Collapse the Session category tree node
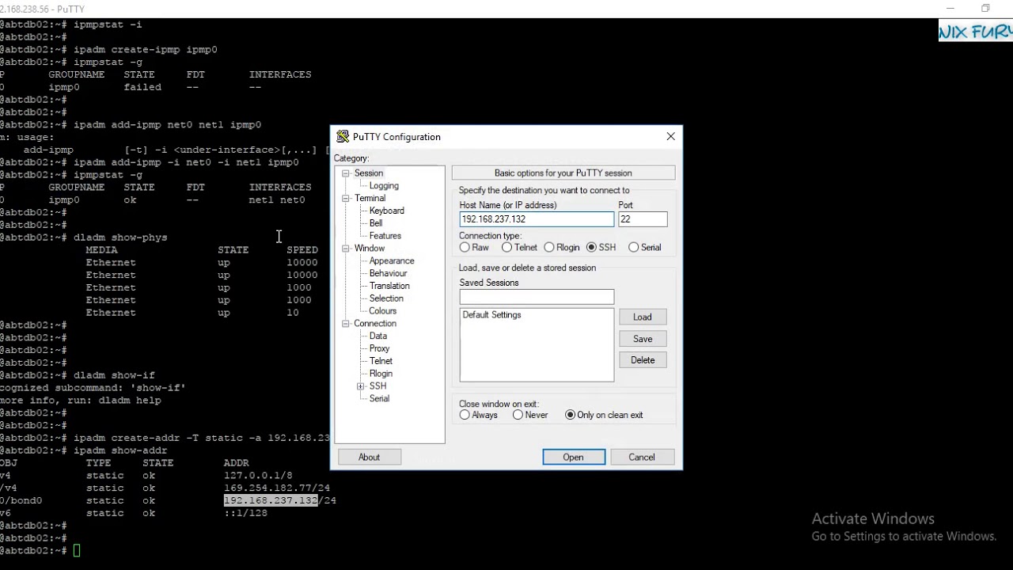 click(346, 173)
